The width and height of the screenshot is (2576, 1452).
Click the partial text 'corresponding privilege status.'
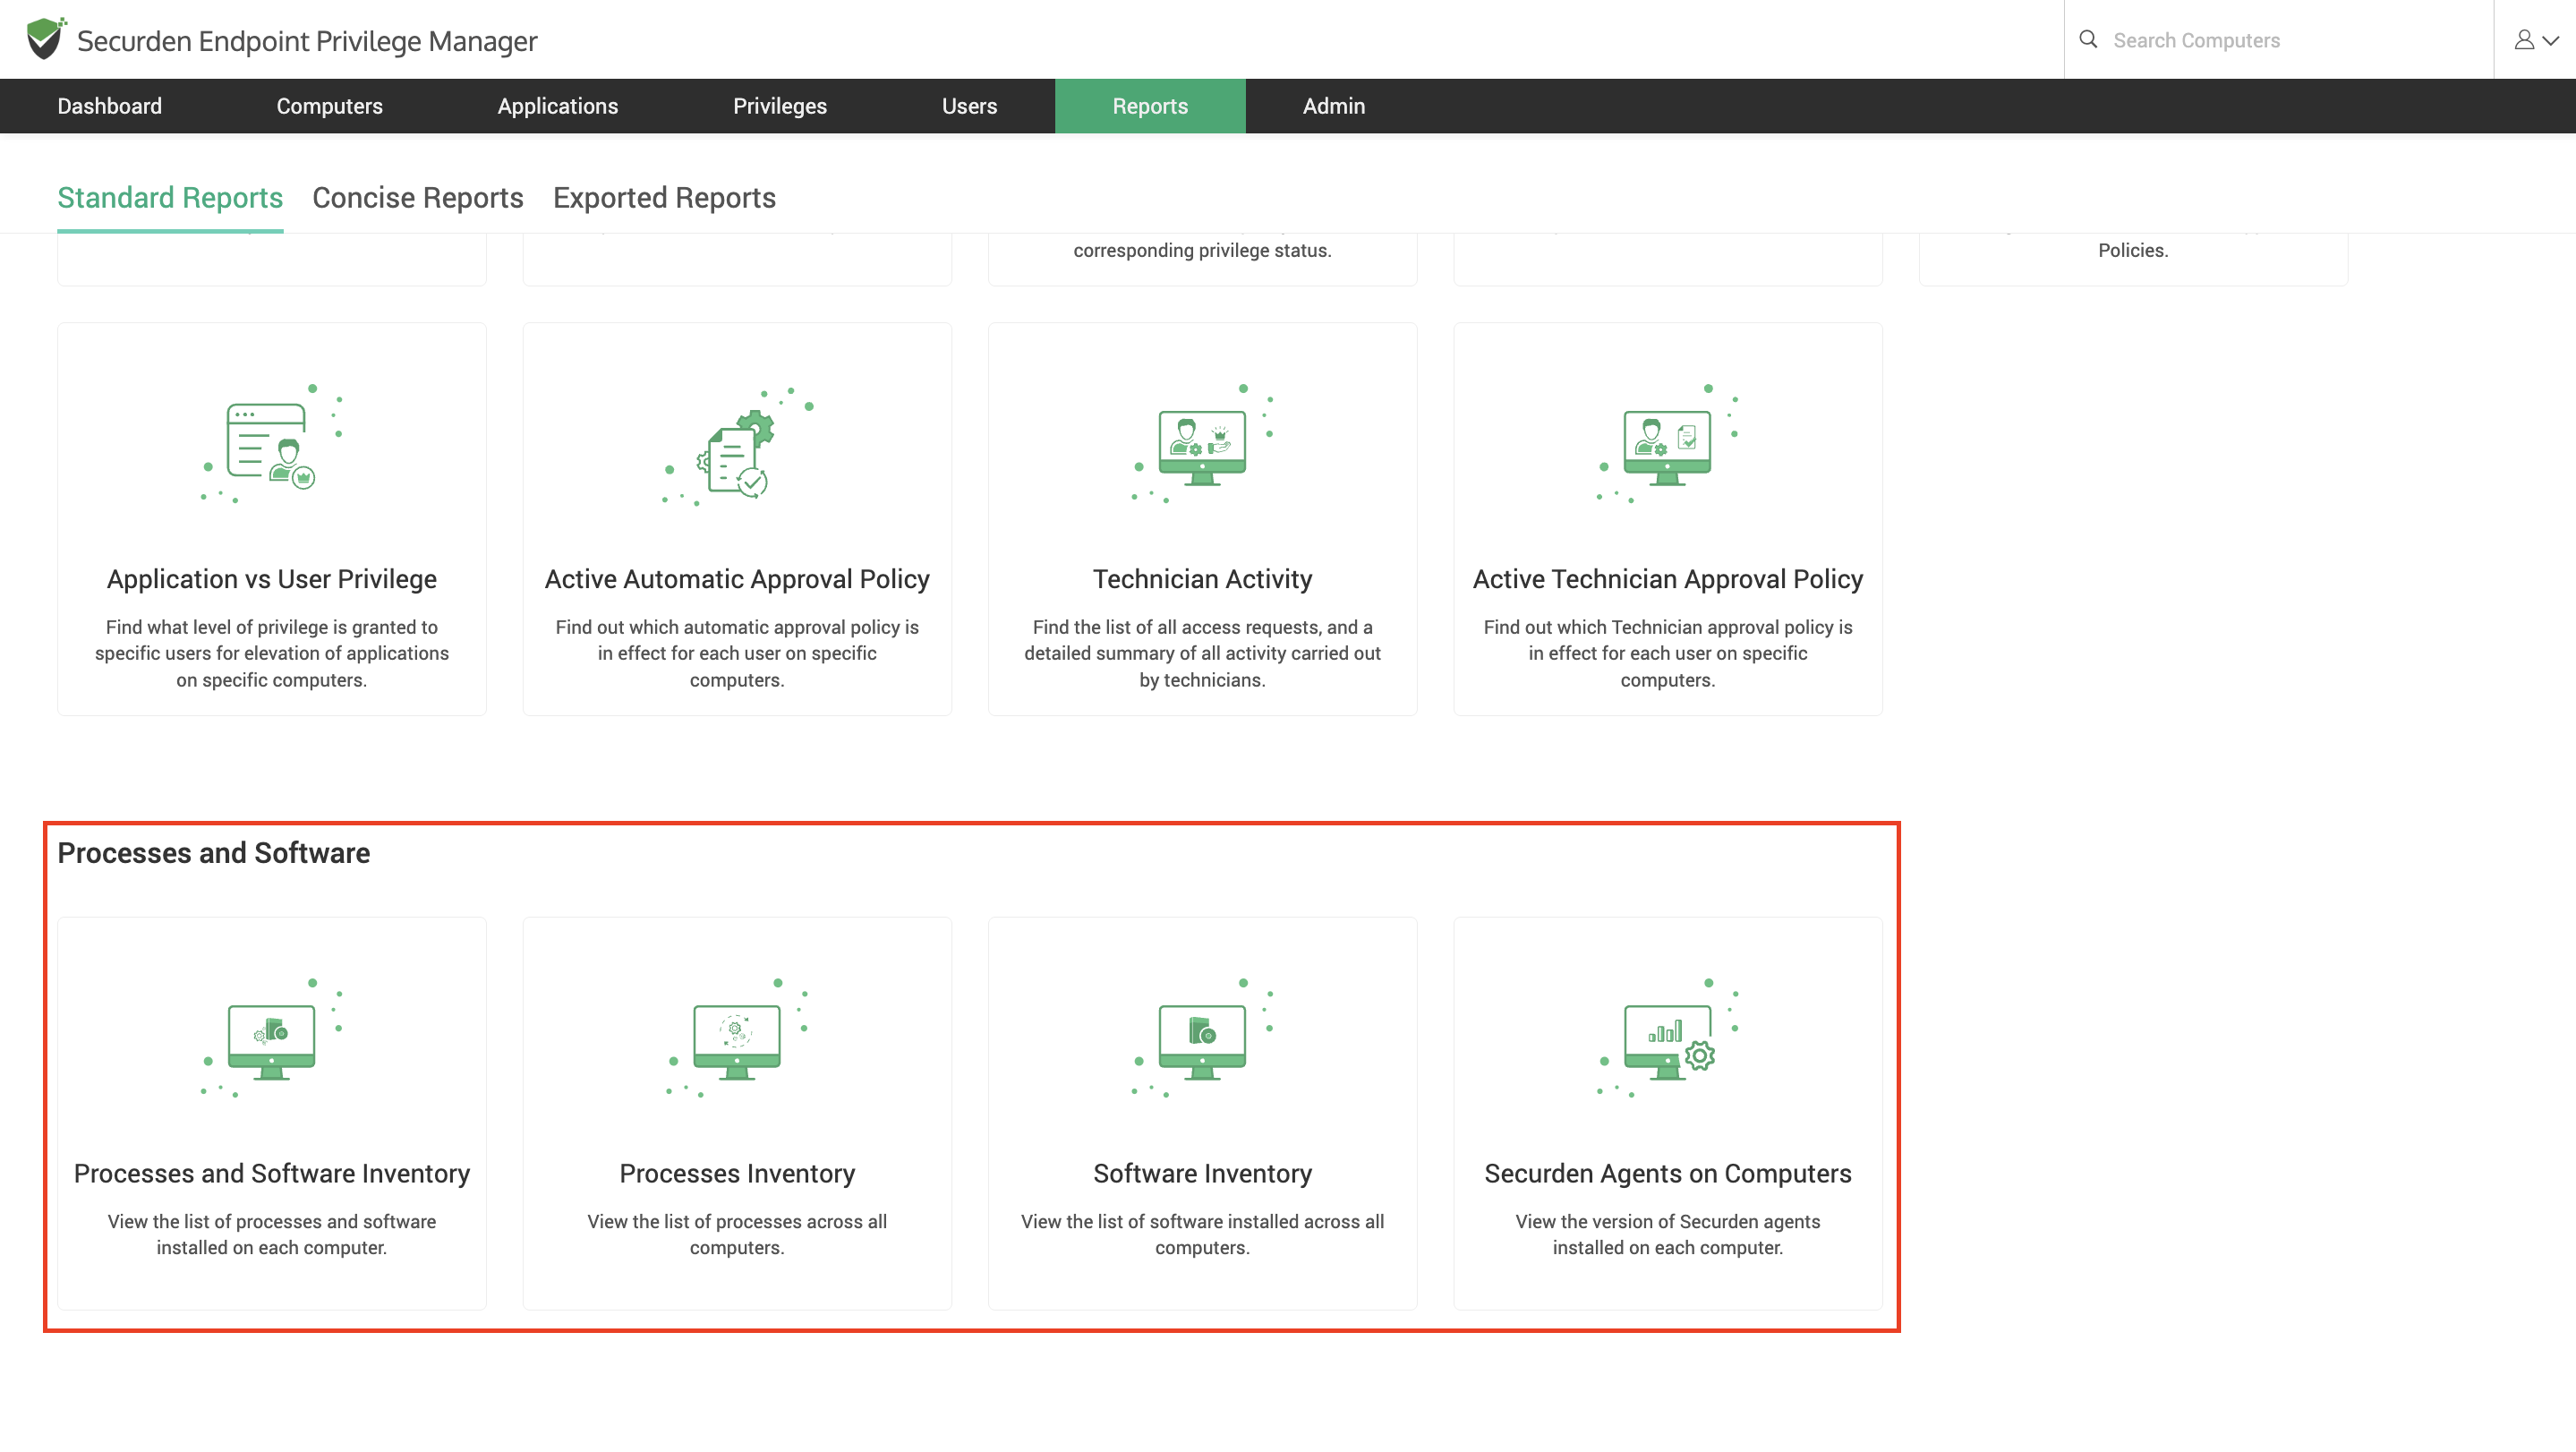point(1202,250)
